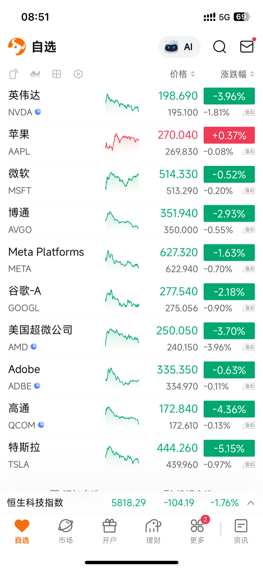
Task: Go to the 资讯 news tab
Action: (x=241, y=531)
